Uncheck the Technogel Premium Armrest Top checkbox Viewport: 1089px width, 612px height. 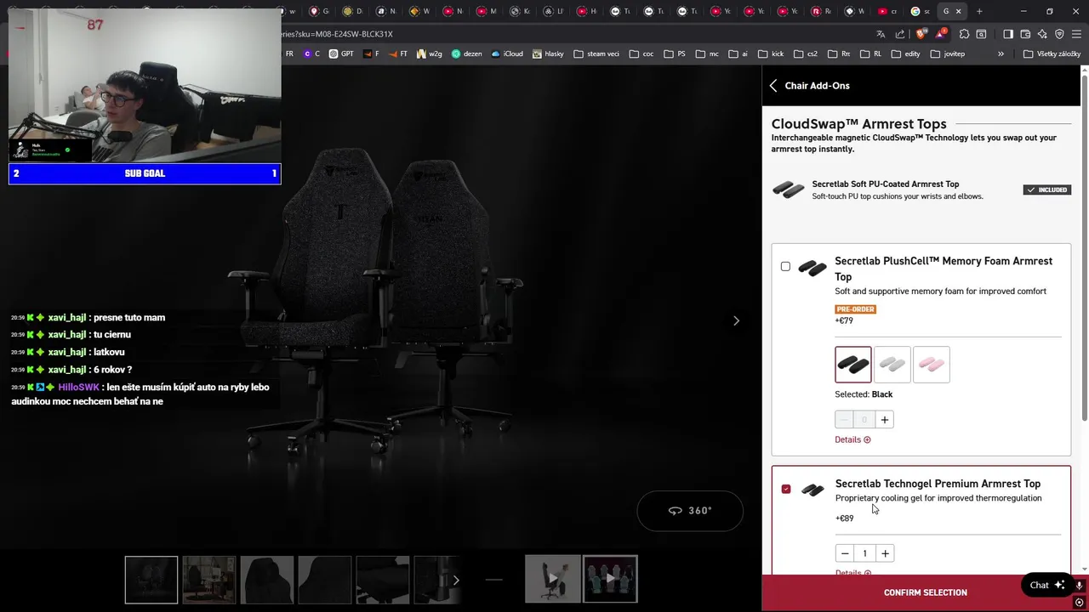786,490
